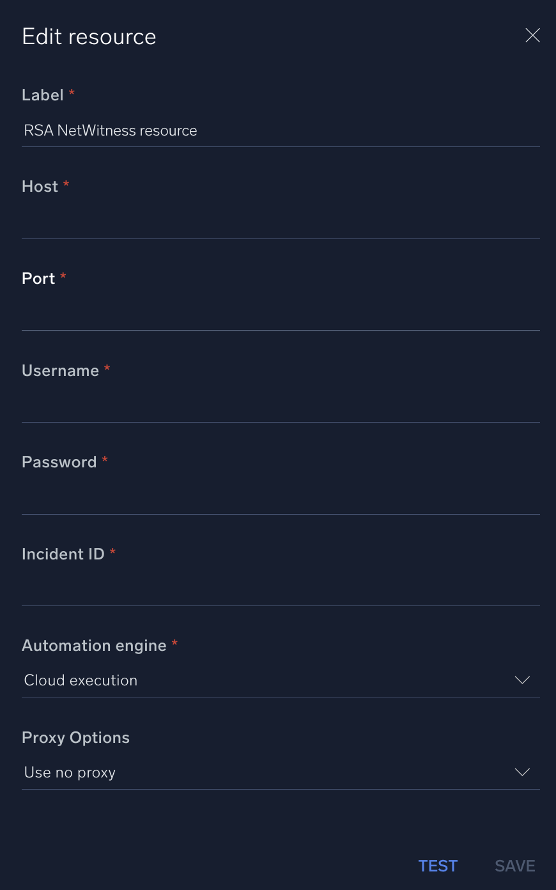Close the Edit resource dialog

(x=532, y=36)
